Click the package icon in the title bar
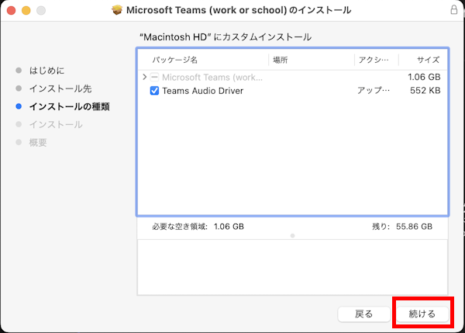 tap(117, 10)
